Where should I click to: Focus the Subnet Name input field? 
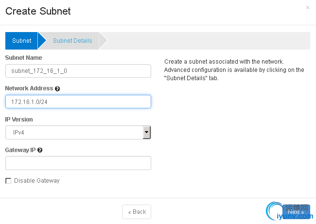coord(78,71)
